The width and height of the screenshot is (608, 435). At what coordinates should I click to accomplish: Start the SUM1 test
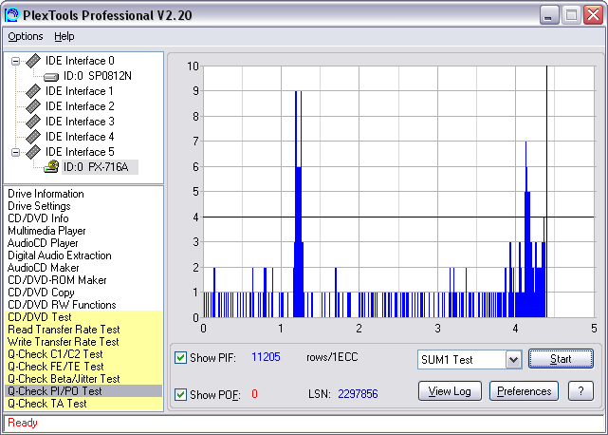(x=561, y=359)
